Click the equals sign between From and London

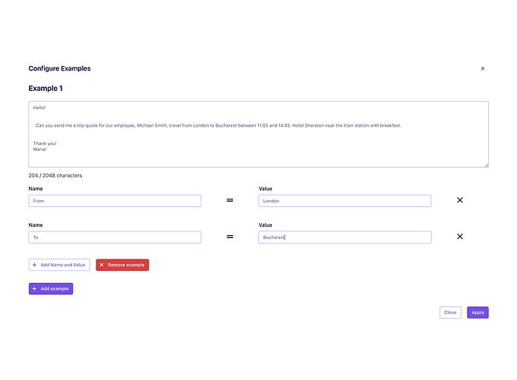coord(230,200)
